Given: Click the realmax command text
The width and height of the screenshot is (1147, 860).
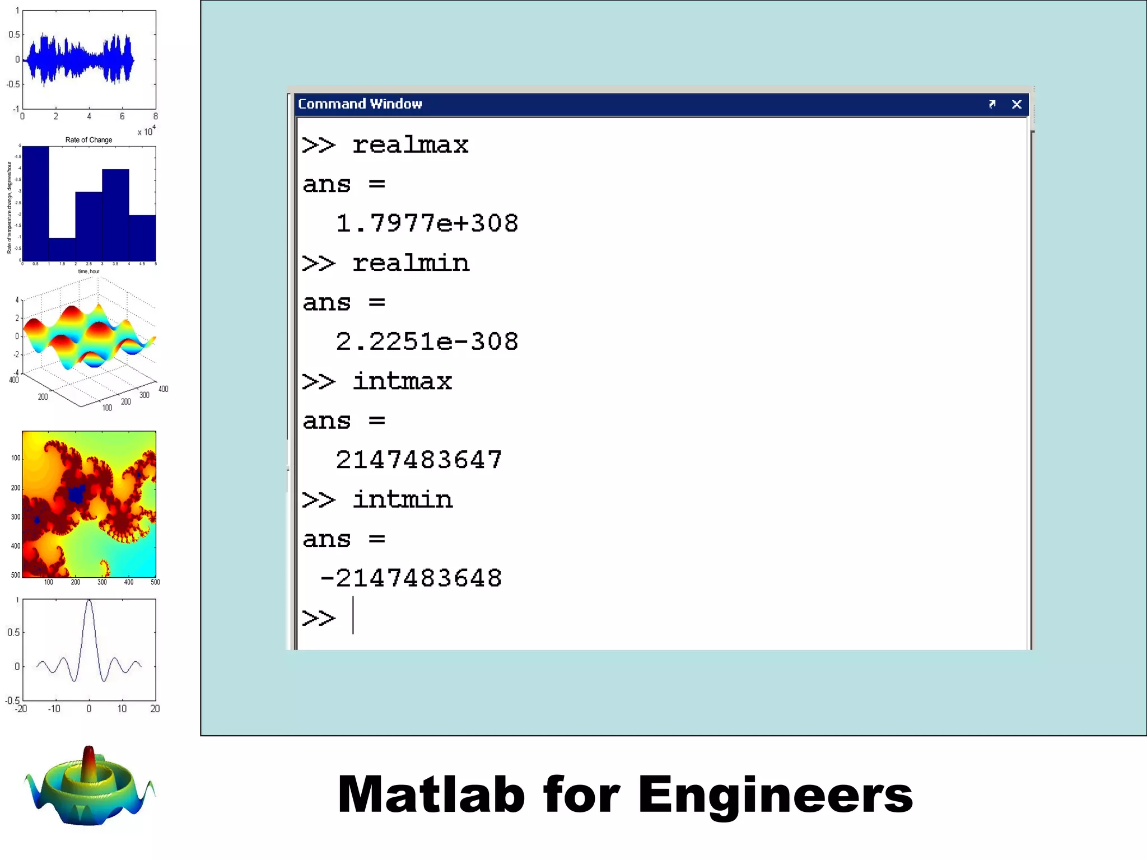Looking at the screenshot, I should [410, 146].
